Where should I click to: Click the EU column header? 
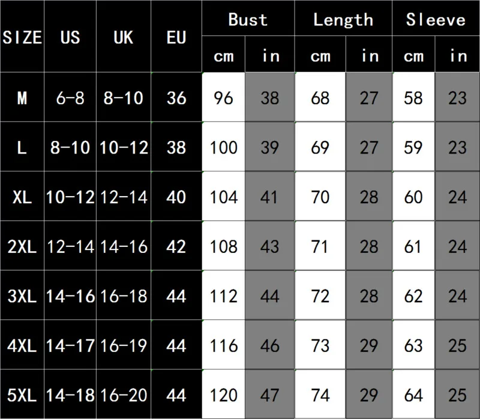click(176, 37)
